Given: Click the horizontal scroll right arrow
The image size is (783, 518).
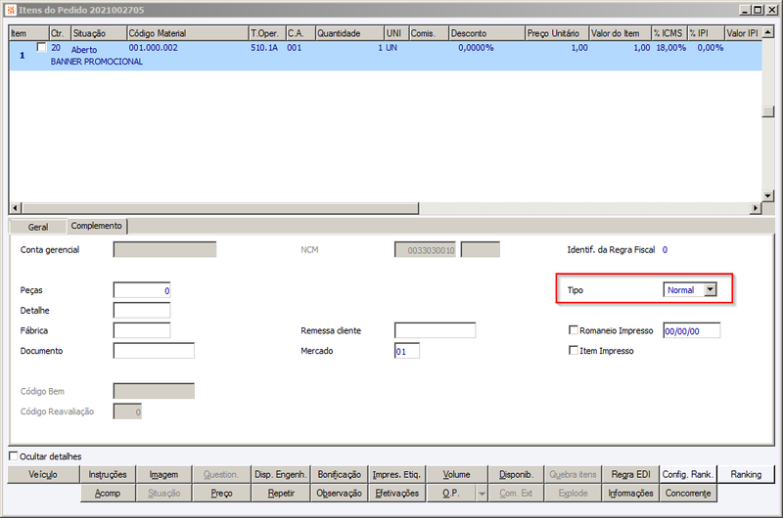Looking at the screenshot, I should coord(756,208).
